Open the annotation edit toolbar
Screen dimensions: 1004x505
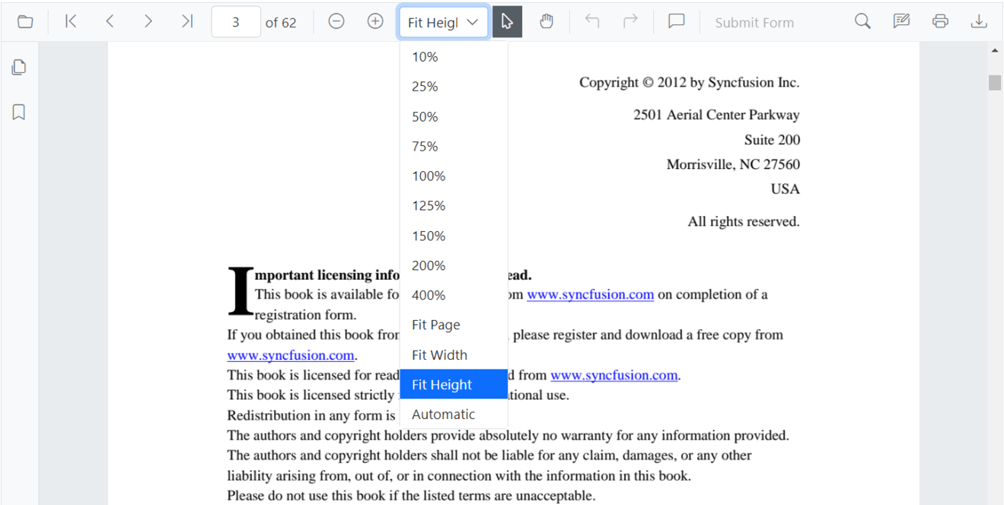click(901, 22)
